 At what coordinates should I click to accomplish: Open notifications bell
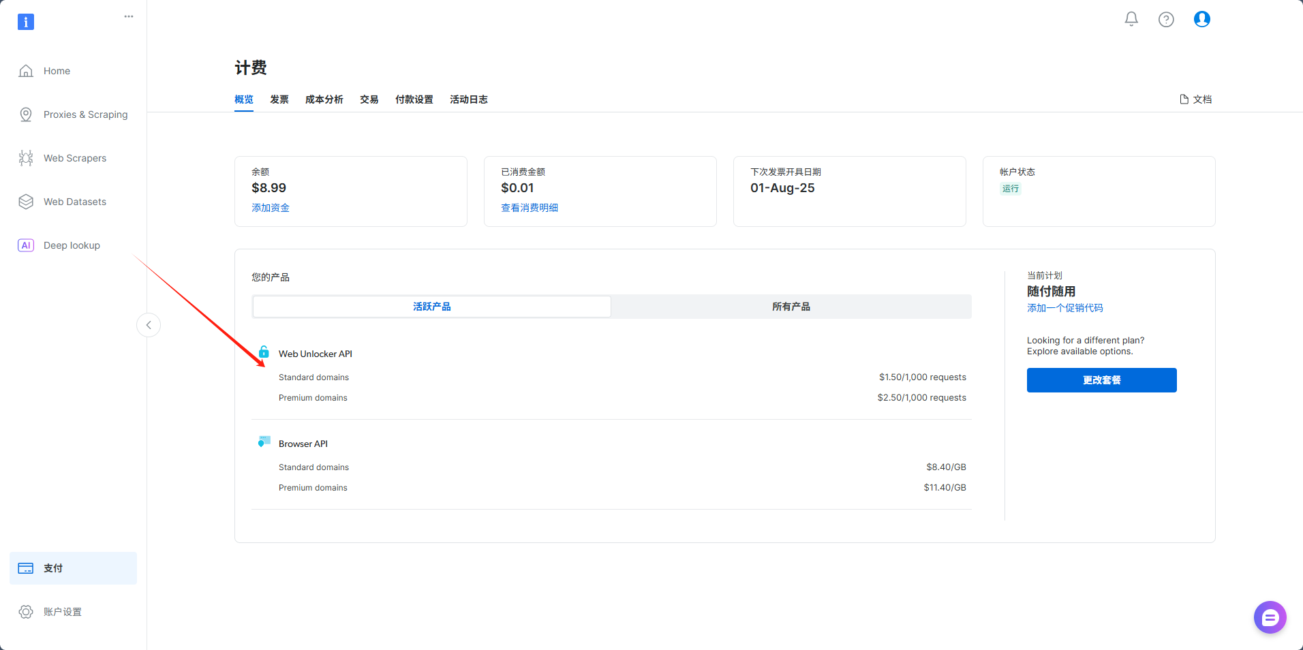point(1131,19)
